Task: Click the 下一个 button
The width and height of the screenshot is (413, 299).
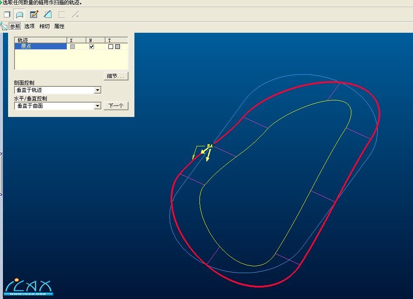Action: (116, 106)
